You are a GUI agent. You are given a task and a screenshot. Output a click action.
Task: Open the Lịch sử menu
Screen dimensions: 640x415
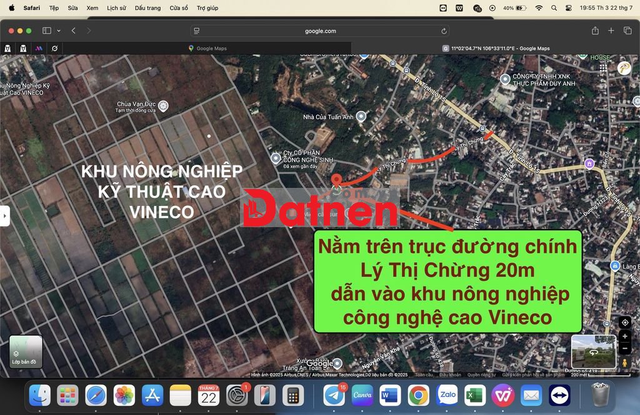116,8
